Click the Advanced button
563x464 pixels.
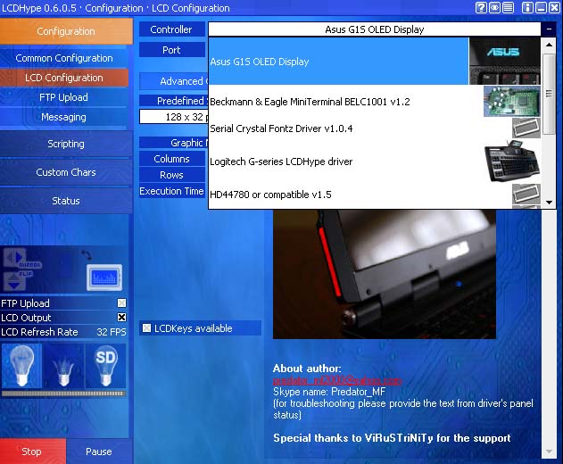click(x=174, y=81)
